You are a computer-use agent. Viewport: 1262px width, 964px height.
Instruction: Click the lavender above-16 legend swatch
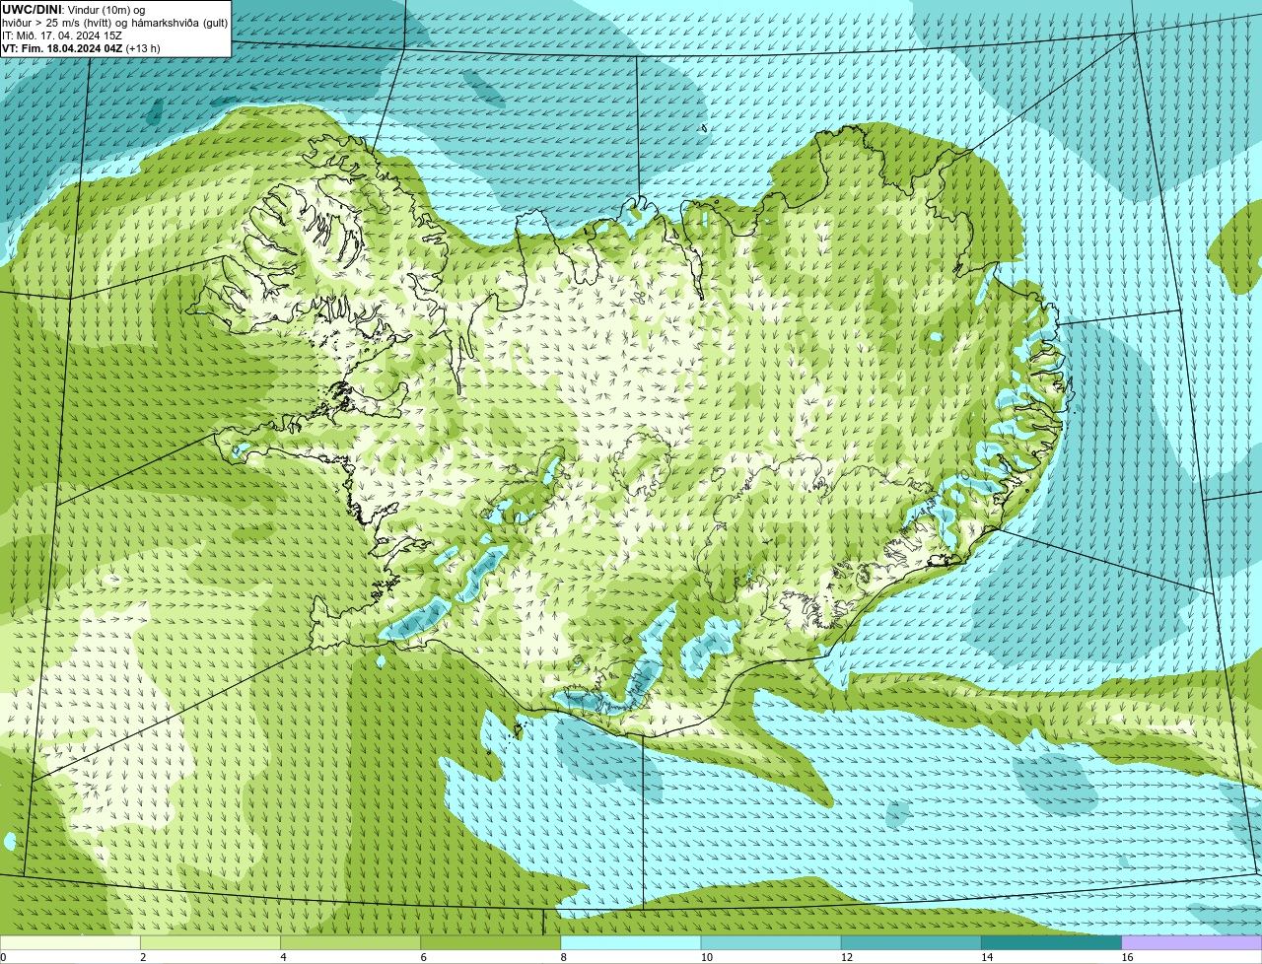point(1192,942)
